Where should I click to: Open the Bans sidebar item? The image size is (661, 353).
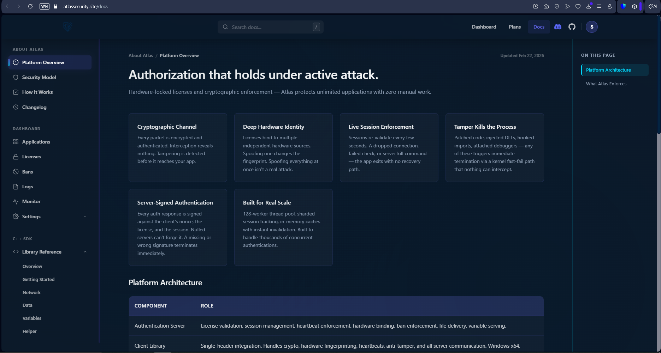click(50, 172)
